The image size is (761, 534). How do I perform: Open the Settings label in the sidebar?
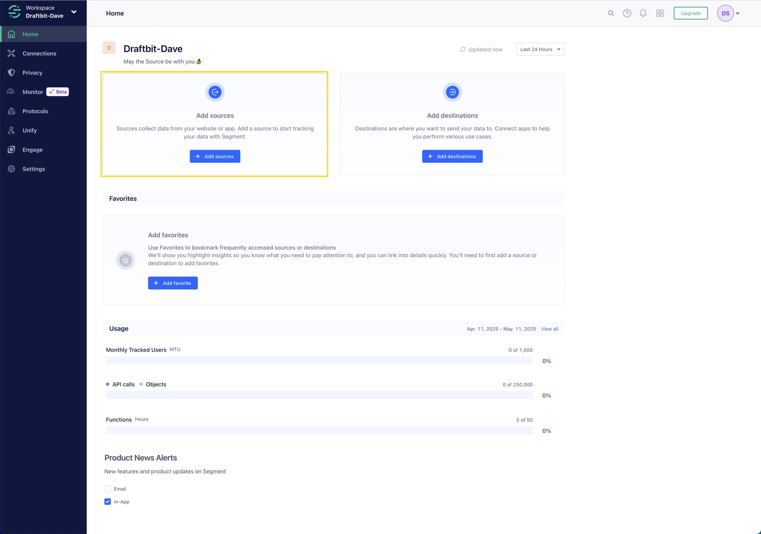click(34, 169)
